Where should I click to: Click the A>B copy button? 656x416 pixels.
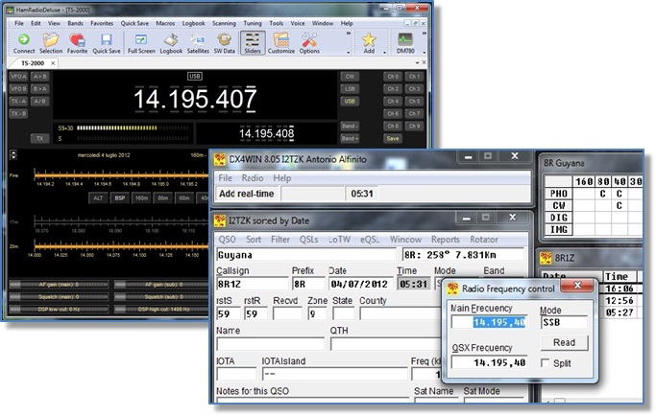coord(39,77)
